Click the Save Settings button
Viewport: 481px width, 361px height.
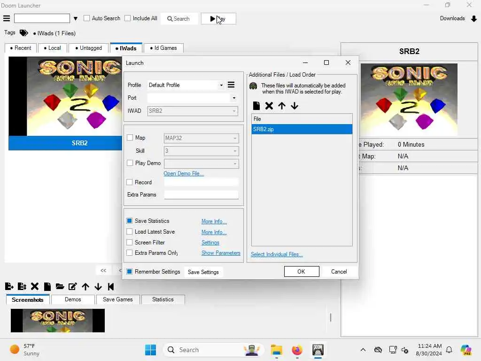[203, 272]
